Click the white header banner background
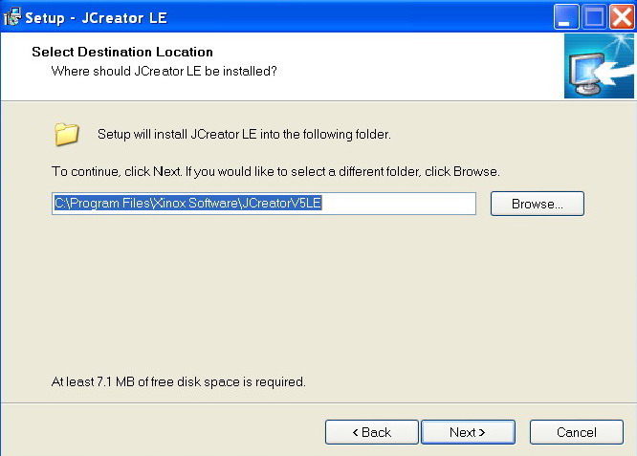The height and width of the screenshot is (456, 637). pyautogui.click(x=421, y=65)
